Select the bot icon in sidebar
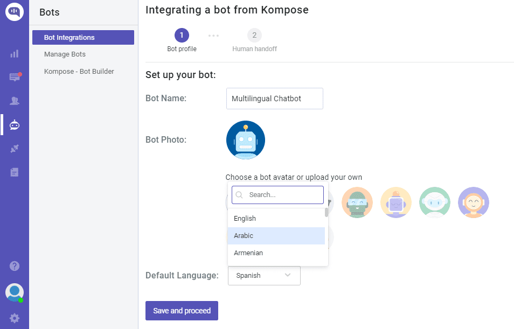 tap(15, 125)
